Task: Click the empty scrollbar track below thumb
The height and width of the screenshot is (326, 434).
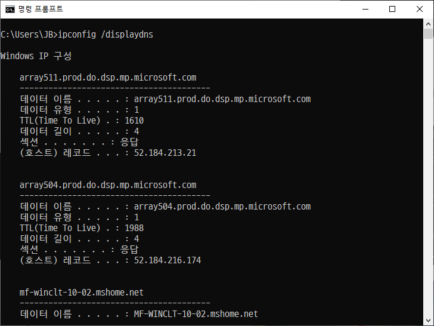Action: pos(428,177)
